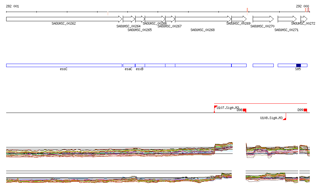The width and height of the screenshot is (316, 188).
Task: Select the D99 red terminator marker
Action: click(305, 110)
